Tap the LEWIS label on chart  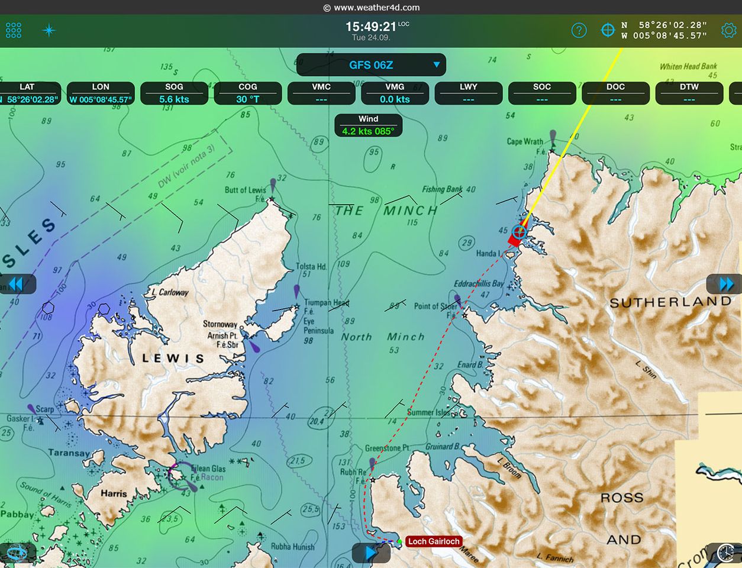click(173, 359)
